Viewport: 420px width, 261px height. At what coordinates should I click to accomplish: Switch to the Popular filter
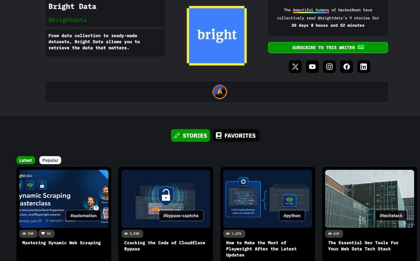tap(50, 160)
